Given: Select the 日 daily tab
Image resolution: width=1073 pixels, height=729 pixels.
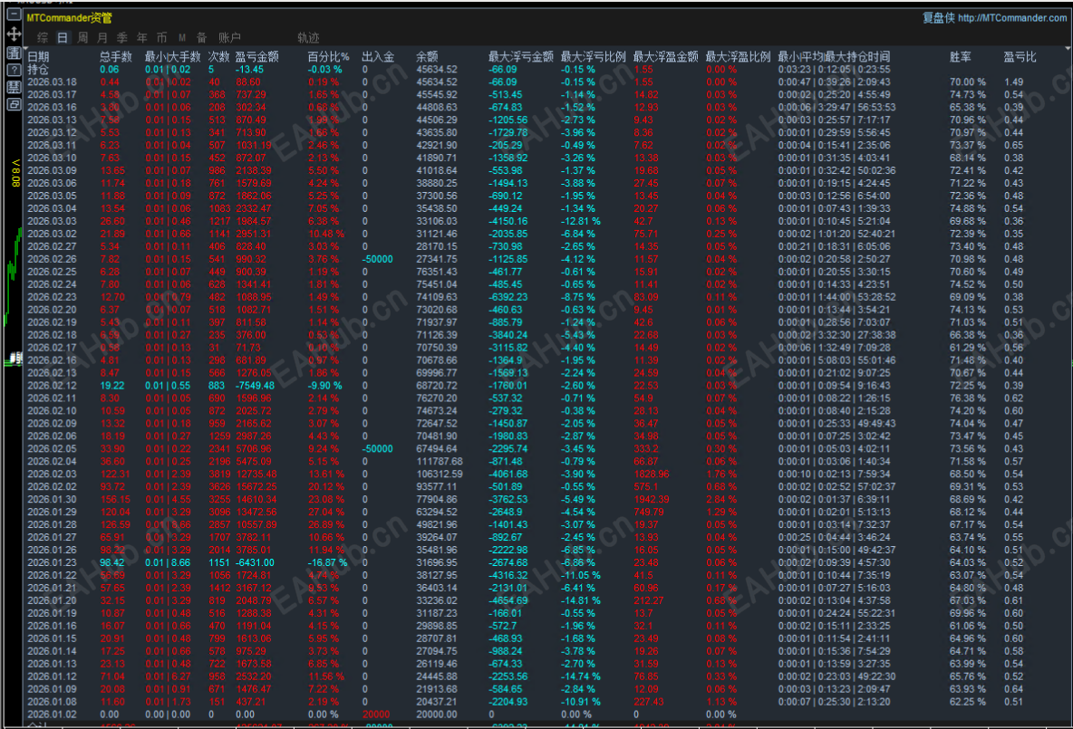Looking at the screenshot, I should [63, 38].
